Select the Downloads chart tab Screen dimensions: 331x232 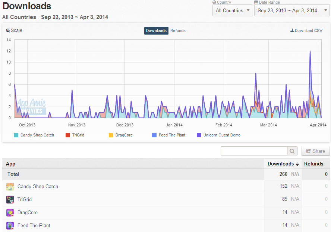156,30
